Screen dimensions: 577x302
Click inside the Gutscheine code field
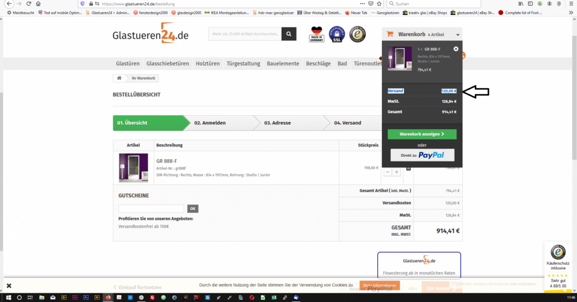[151, 209]
